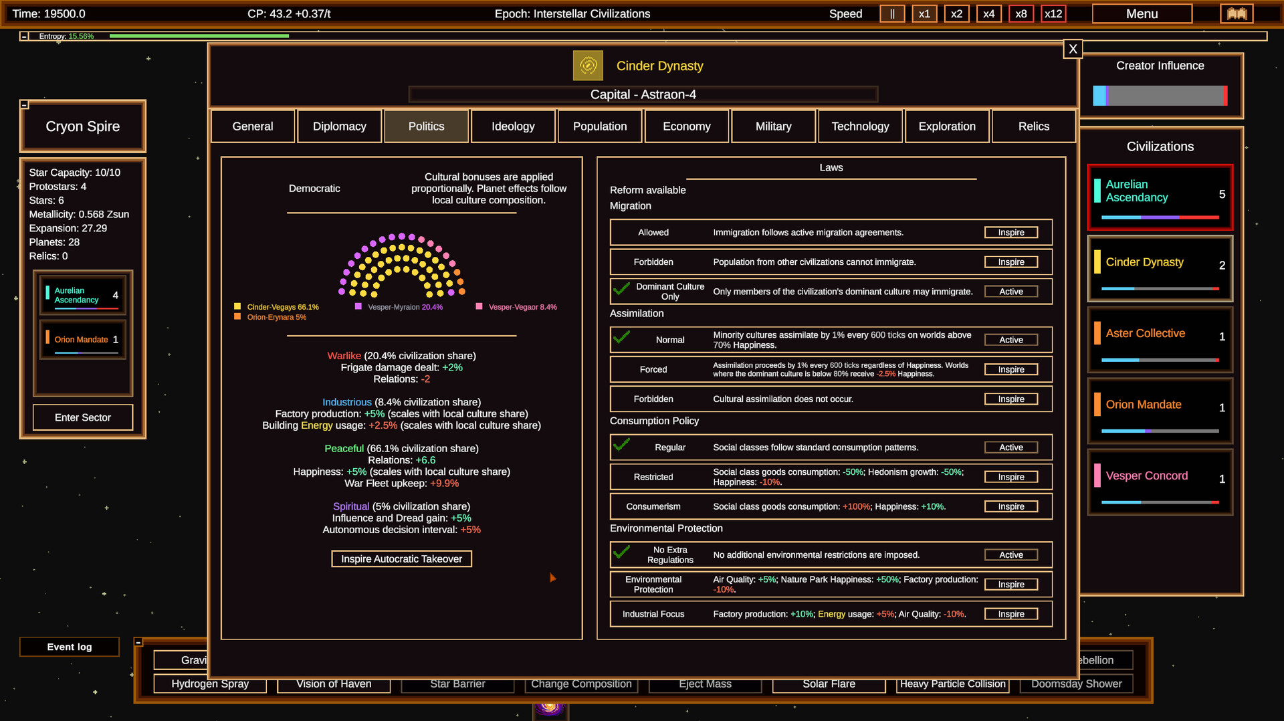
Task: Inspire Environmental Protection law
Action: coord(1011,585)
